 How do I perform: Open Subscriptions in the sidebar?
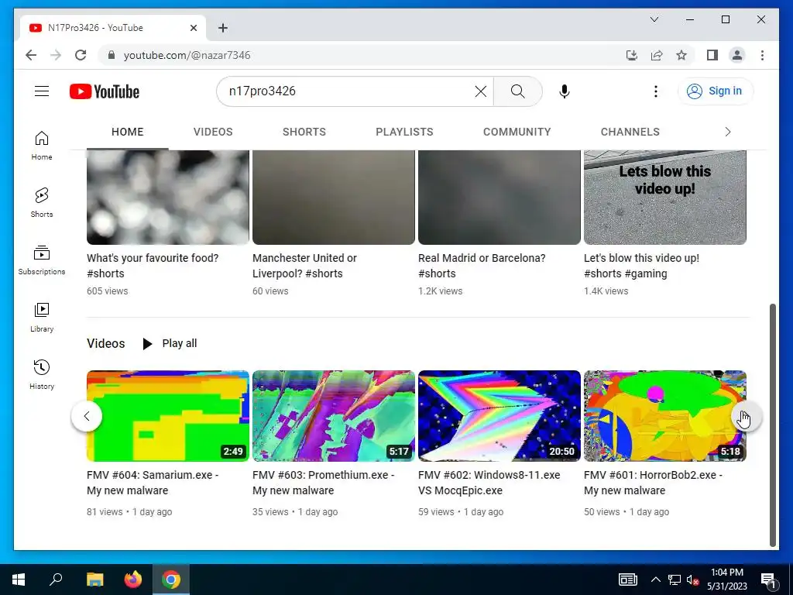pyautogui.click(x=42, y=260)
